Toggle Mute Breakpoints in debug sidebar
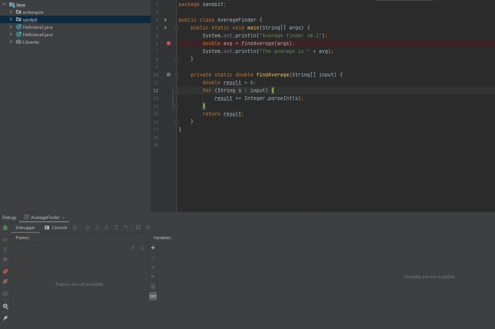This screenshot has height=329, width=495. click(5, 281)
